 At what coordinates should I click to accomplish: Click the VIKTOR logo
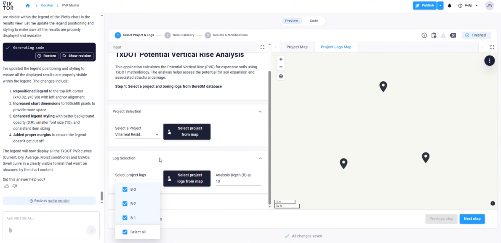pos(8,5)
